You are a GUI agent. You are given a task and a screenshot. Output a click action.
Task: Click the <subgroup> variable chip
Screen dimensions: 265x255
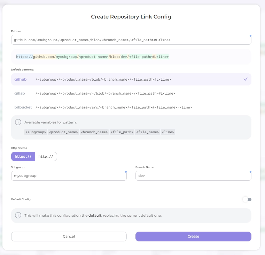pyautogui.click(x=36, y=132)
